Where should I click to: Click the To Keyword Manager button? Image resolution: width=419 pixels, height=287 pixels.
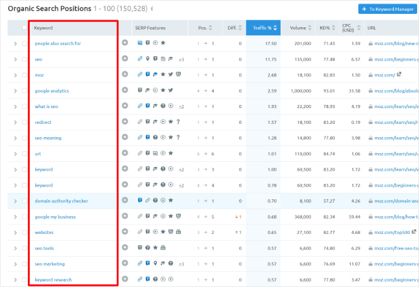click(387, 9)
